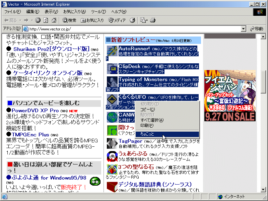The height and width of the screenshot is (201, 268).
Task: Open the ファイル(F) menu
Action: pyautogui.click(x=12, y=12)
